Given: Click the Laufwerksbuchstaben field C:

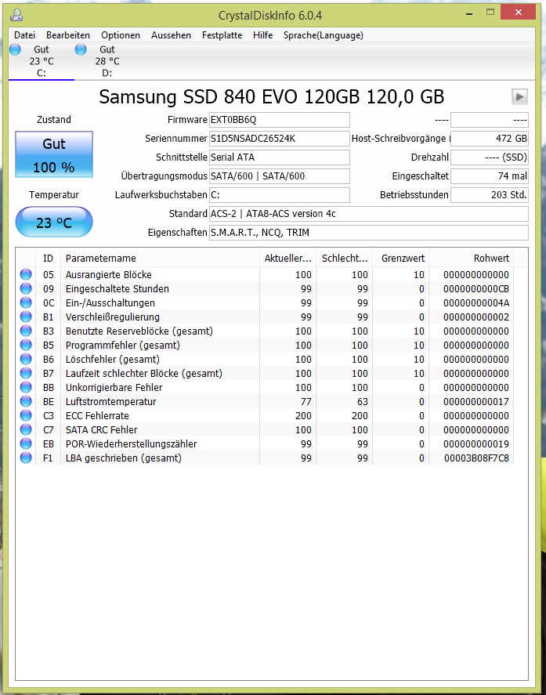Looking at the screenshot, I should [x=279, y=195].
